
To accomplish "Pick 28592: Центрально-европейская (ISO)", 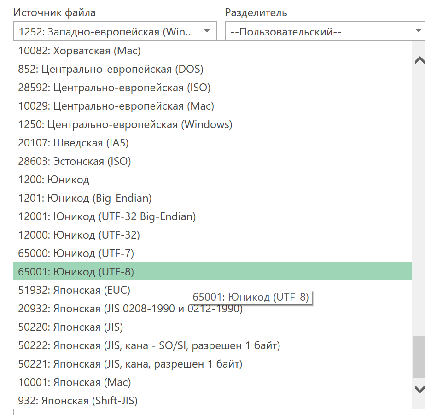I will (114, 88).
